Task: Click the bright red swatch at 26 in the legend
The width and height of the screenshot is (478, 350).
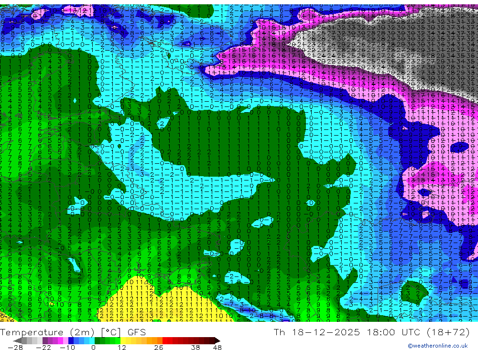Action: (x=165, y=341)
